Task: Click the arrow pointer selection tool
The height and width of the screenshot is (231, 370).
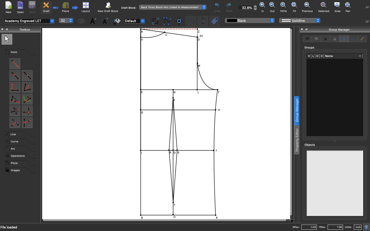Action: pyautogui.click(x=7, y=40)
